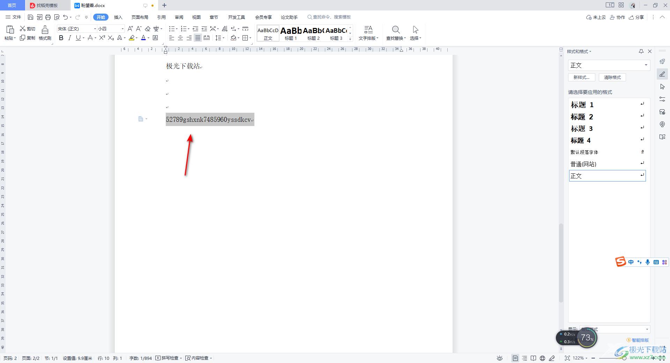This screenshot has height=363, width=670.
Task: Align text left
Action: pos(172,38)
